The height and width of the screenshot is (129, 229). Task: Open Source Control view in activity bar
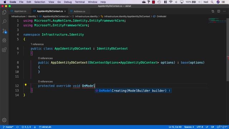click(x=4, y=31)
